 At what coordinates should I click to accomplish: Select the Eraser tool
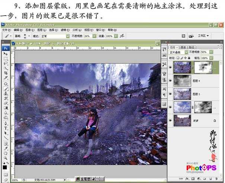pyautogui.click(x=6, y=103)
